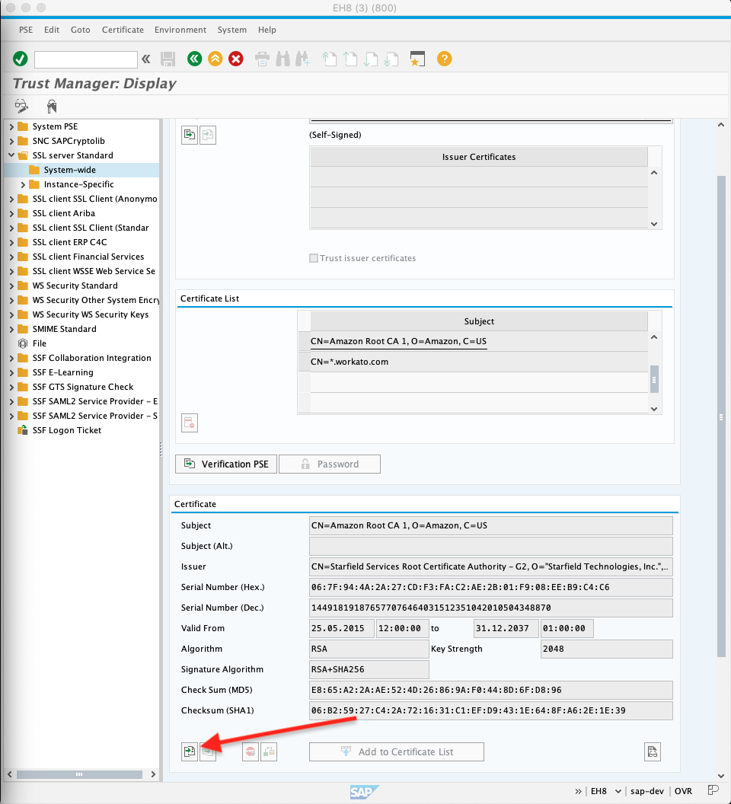
Task: Open certificate details with bottom-right display icon
Action: coord(652,751)
